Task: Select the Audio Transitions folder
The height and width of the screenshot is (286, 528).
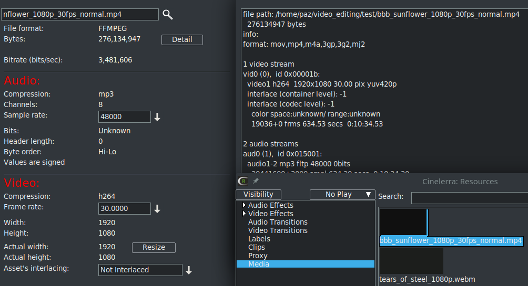Action: [x=278, y=222]
